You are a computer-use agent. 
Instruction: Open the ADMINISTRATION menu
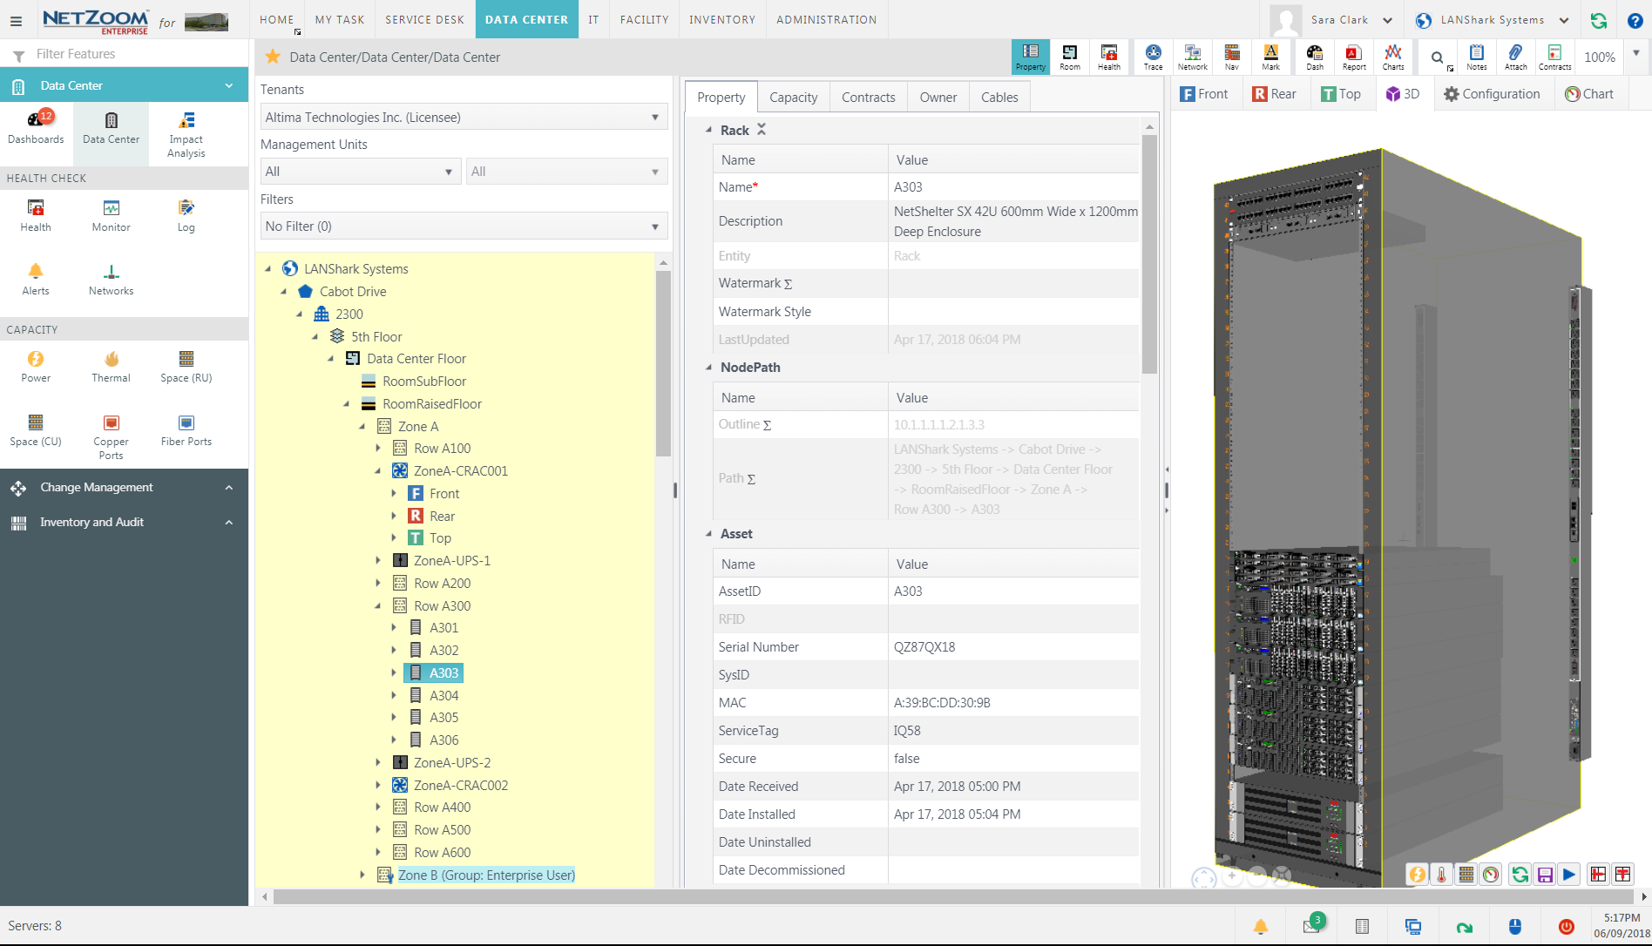pos(826,19)
